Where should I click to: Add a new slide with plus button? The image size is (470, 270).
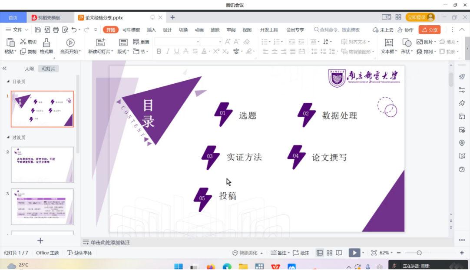[x=40, y=240]
